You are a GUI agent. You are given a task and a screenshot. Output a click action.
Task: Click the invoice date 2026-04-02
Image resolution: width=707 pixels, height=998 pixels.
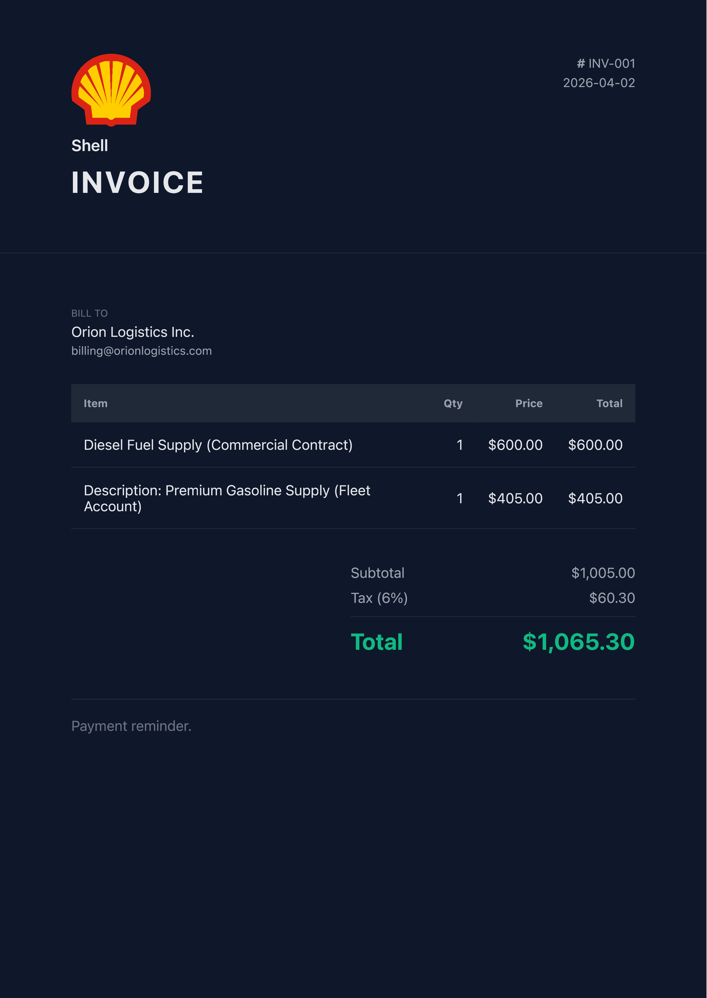[599, 83]
